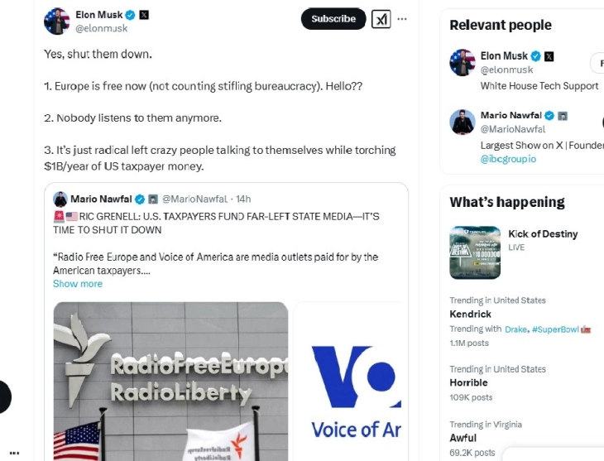Image resolution: width=604 pixels, height=461 pixels.
Task: Open the Voice of America image
Action: (x=351, y=381)
